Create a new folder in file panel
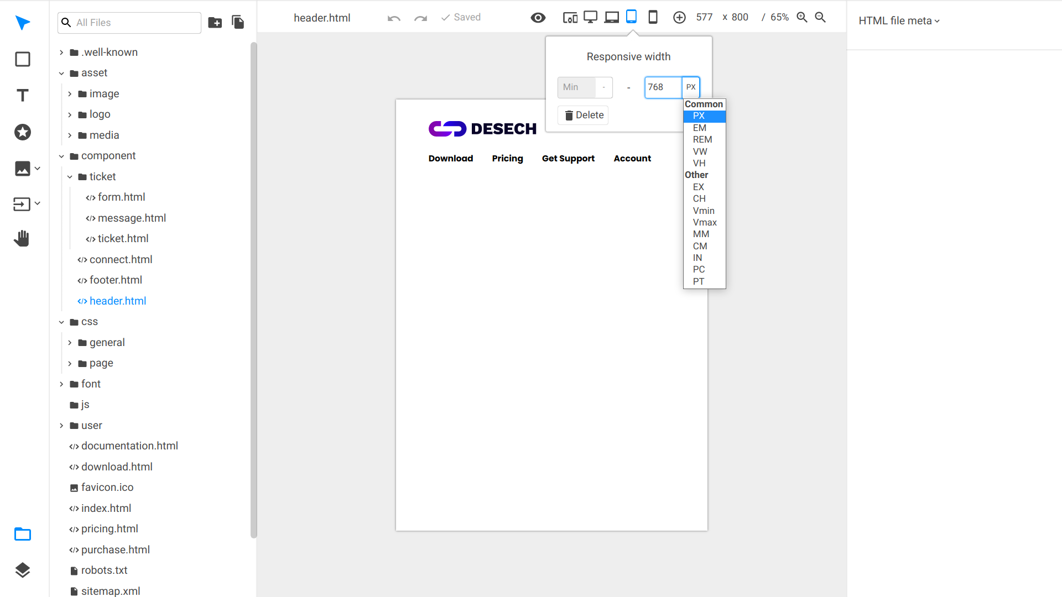Image resolution: width=1062 pixels, height=597 pixels. click(x=215, y=22)
